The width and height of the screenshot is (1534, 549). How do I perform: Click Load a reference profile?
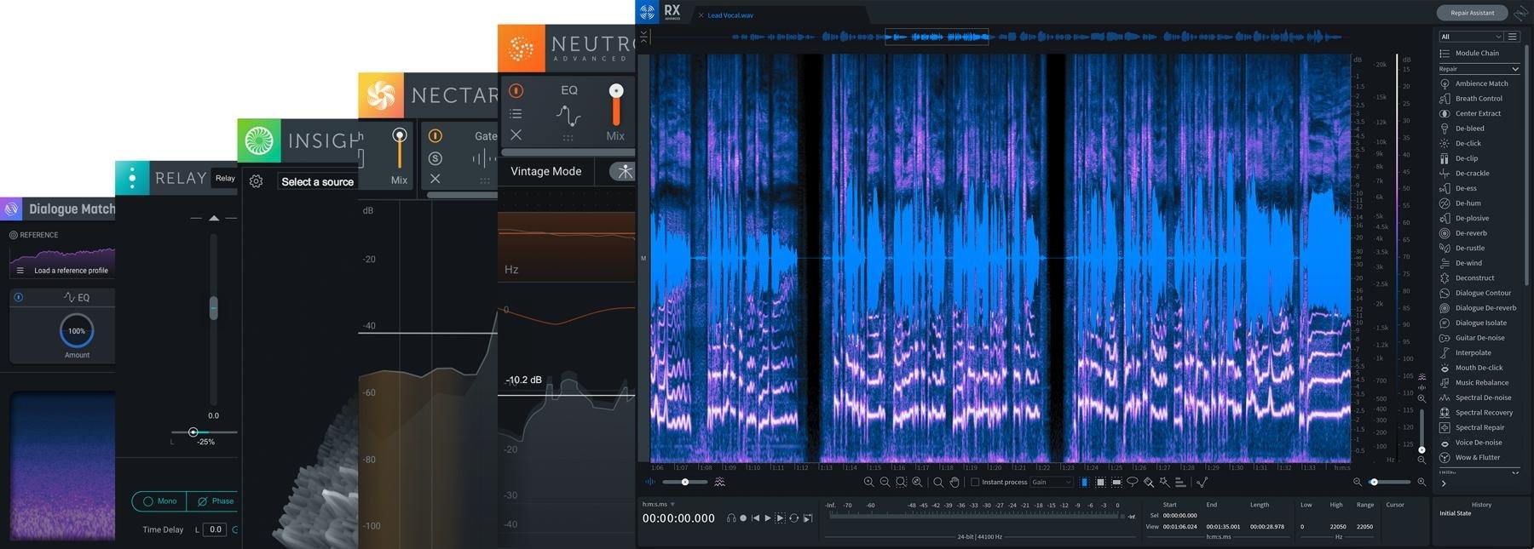71,271
